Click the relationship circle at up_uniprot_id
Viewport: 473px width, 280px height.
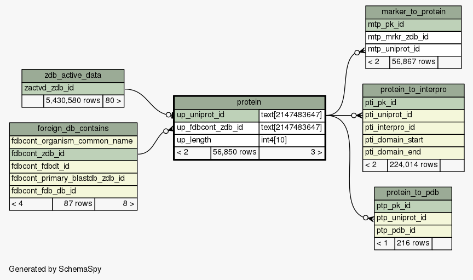tap(169, 115)
